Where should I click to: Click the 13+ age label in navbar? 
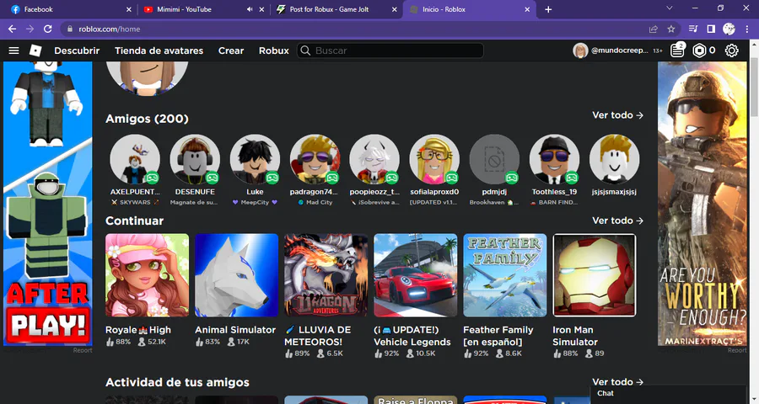pos(657,50)
